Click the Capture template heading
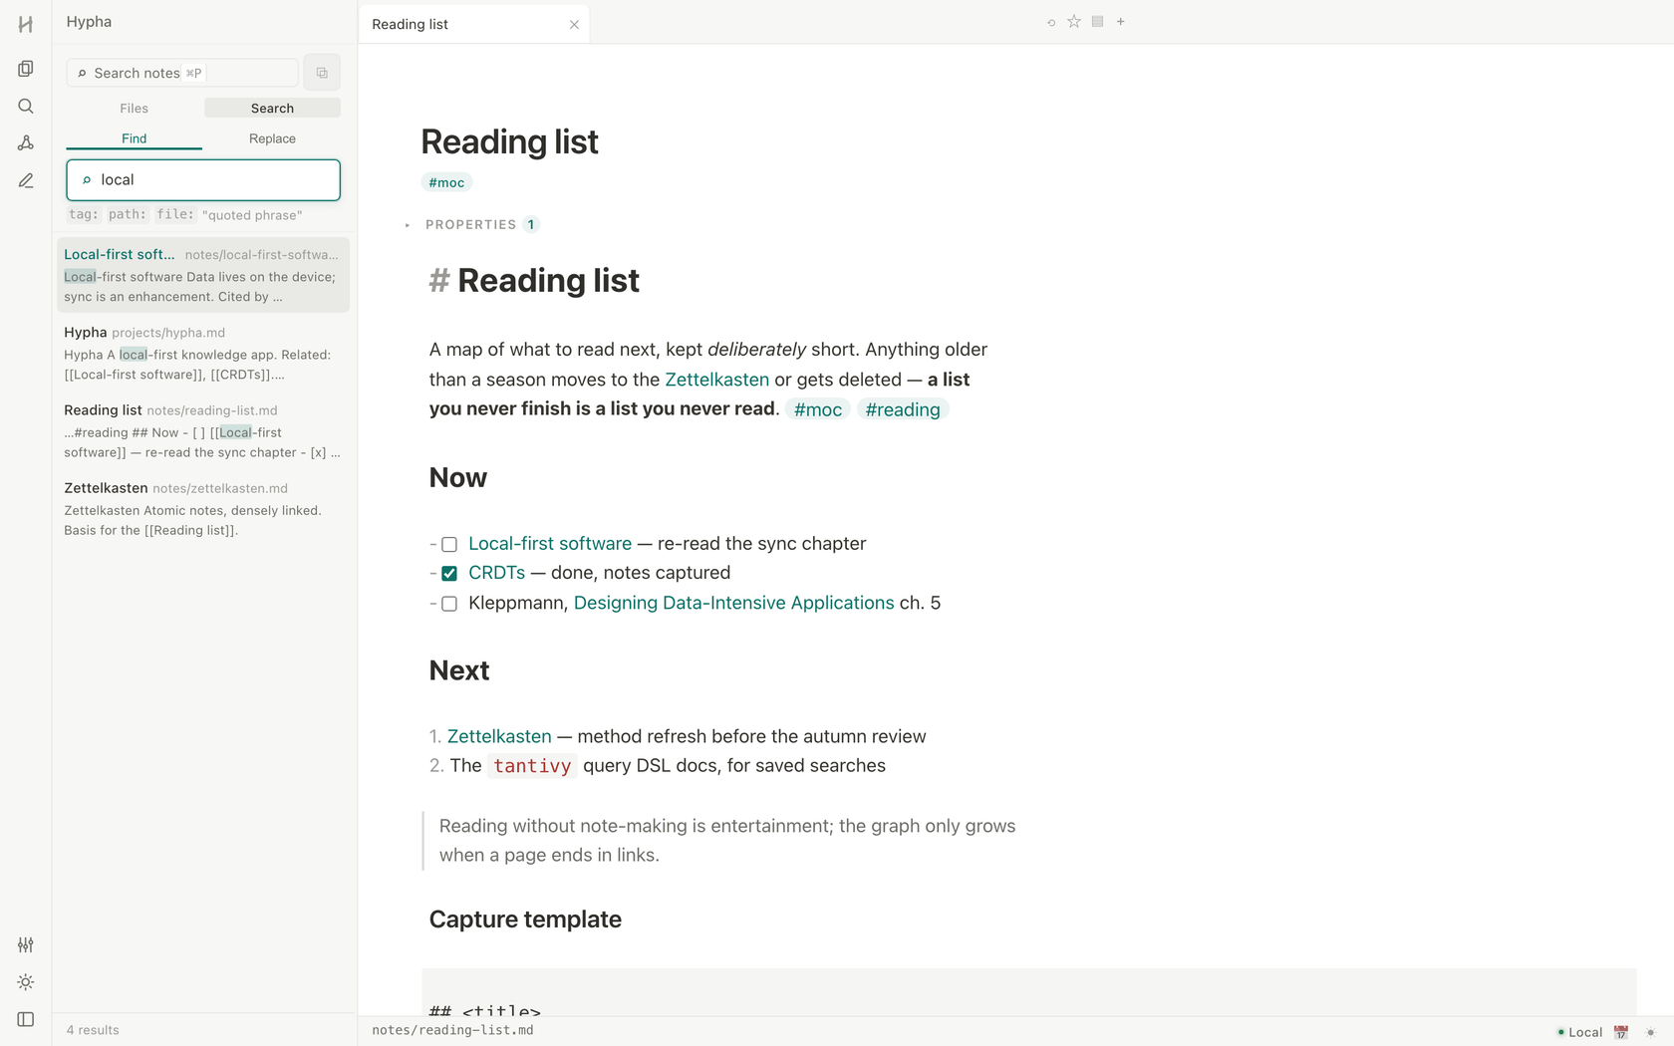Viewport: 1674px width, 1046px height. pyautogui.click(x=525, y=919)
